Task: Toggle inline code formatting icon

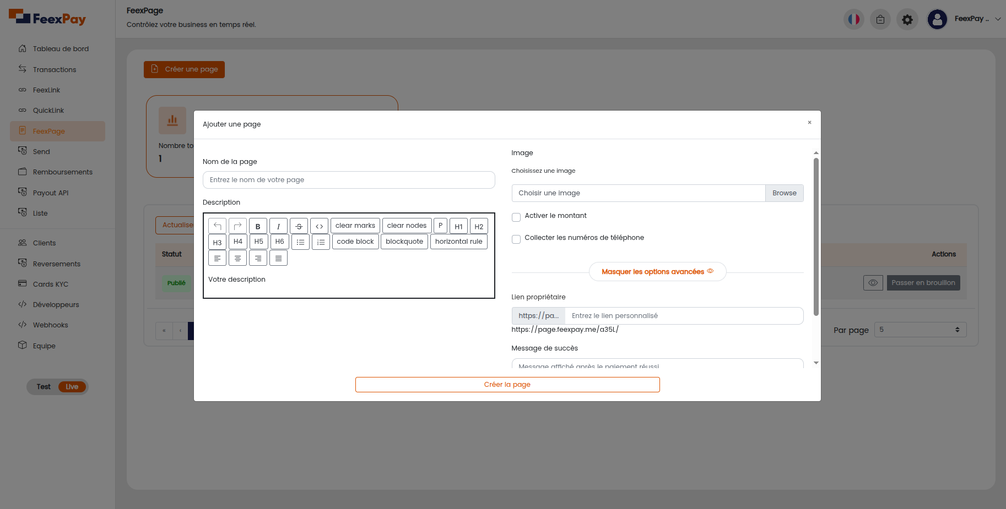Action: [x=319, y=226]
